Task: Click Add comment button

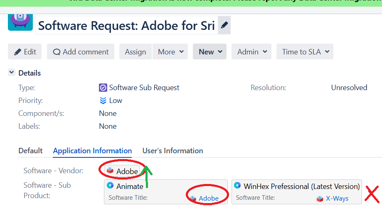Action: click(81, 51)
